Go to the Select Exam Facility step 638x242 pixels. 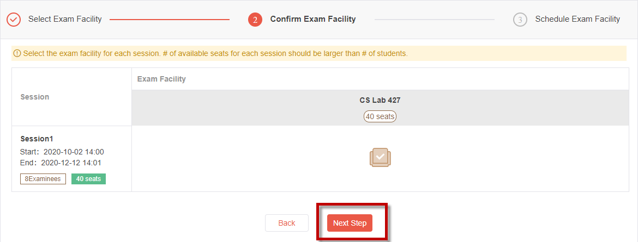coord(65,19)
